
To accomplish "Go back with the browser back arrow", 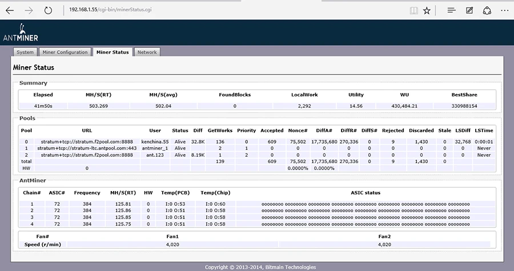I will point(10,10).
